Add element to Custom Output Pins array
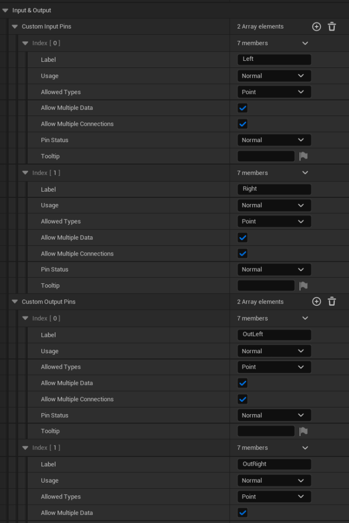The width and height of the screenshot is (349, 523). tap(316, 302)
